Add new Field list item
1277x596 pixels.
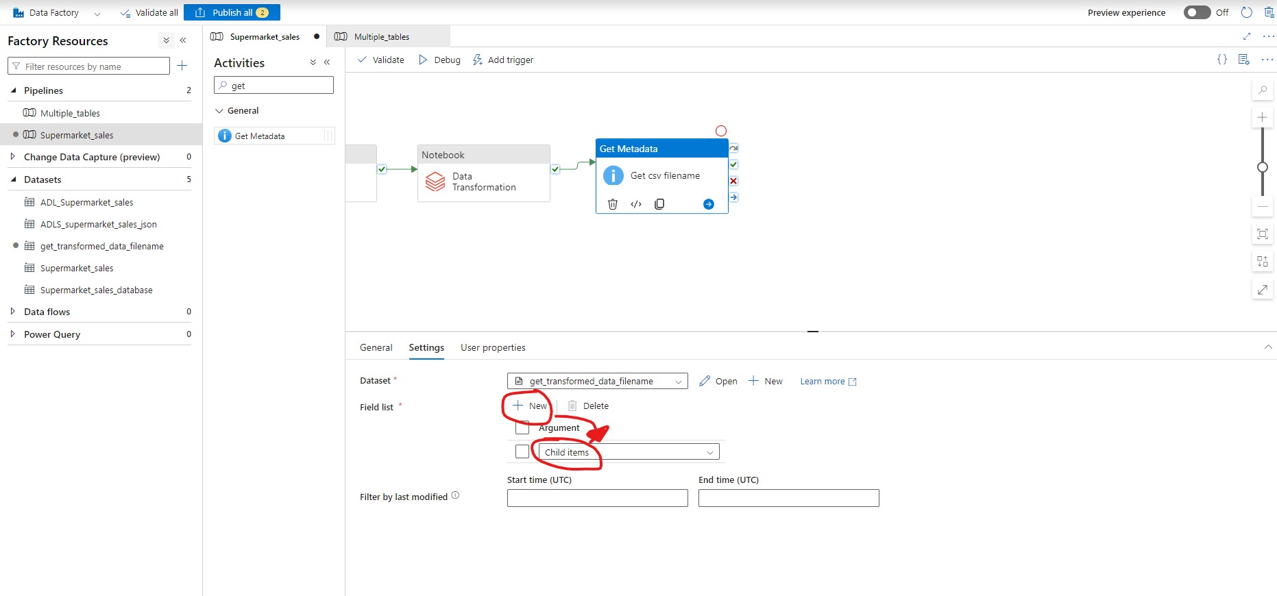click(x=530, y=406)
